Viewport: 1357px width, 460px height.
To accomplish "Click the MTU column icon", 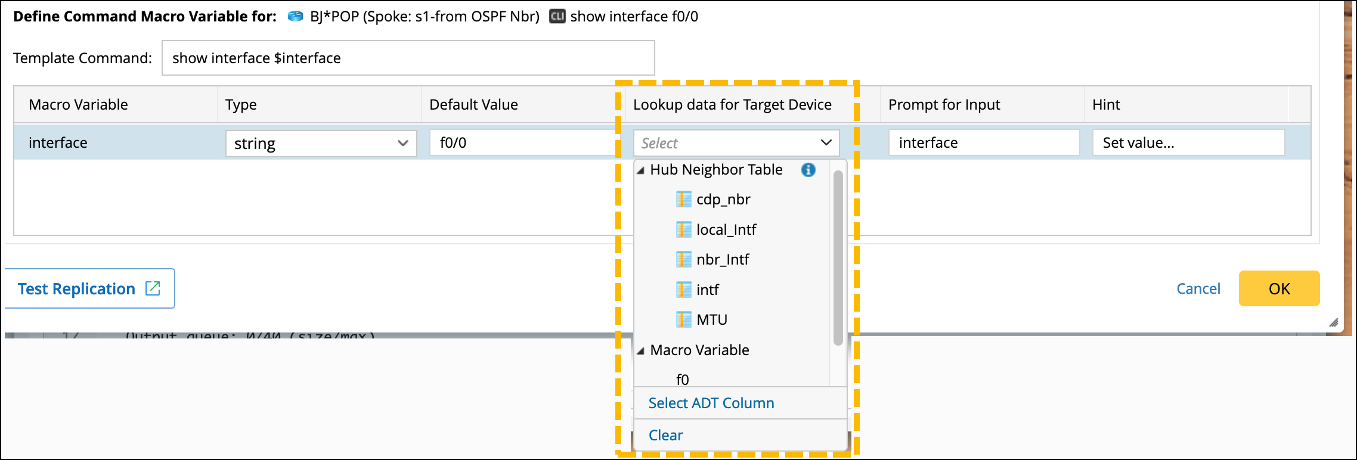I will pos(683,319).
